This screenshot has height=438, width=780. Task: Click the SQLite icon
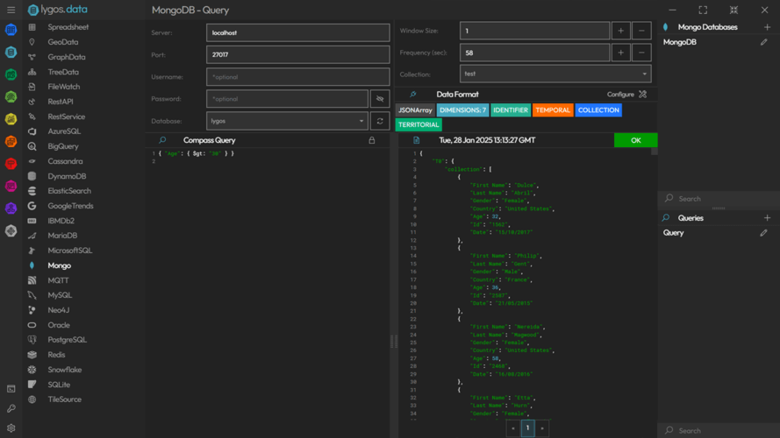(x=32, y=385)
